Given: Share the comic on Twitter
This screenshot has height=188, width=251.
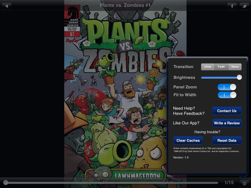Looking at the screenshot, I should click(x=244, y=6).
